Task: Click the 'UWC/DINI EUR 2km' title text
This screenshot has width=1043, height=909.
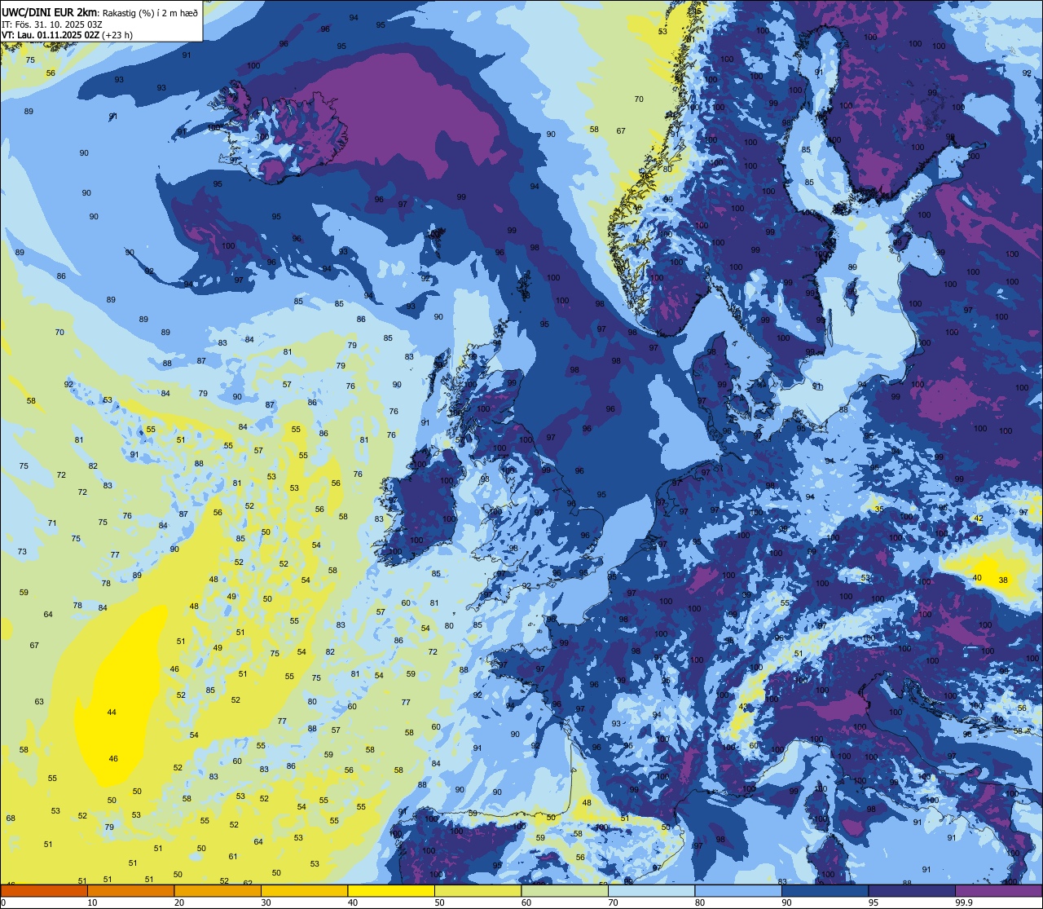Action: coord(50,11)
